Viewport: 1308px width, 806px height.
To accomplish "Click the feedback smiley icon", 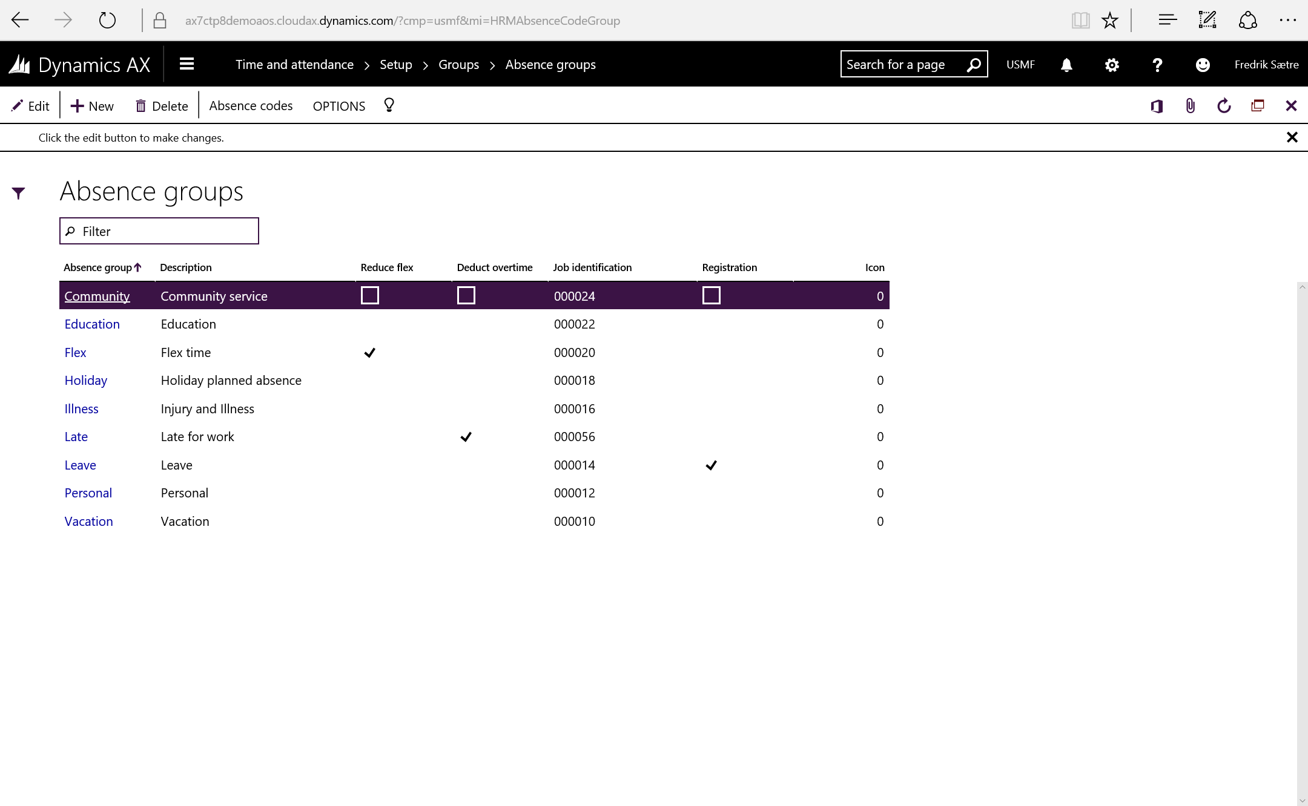I will pos(1203,65).
